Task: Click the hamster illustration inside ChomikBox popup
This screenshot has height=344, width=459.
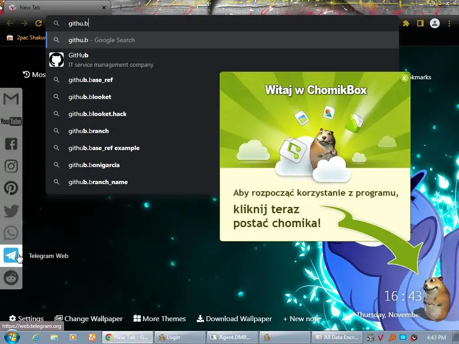Action: [324, 148]
